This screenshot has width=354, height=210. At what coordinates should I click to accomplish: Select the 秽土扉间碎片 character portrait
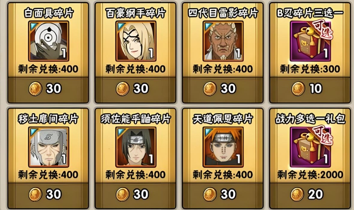(x=49, y=147)
